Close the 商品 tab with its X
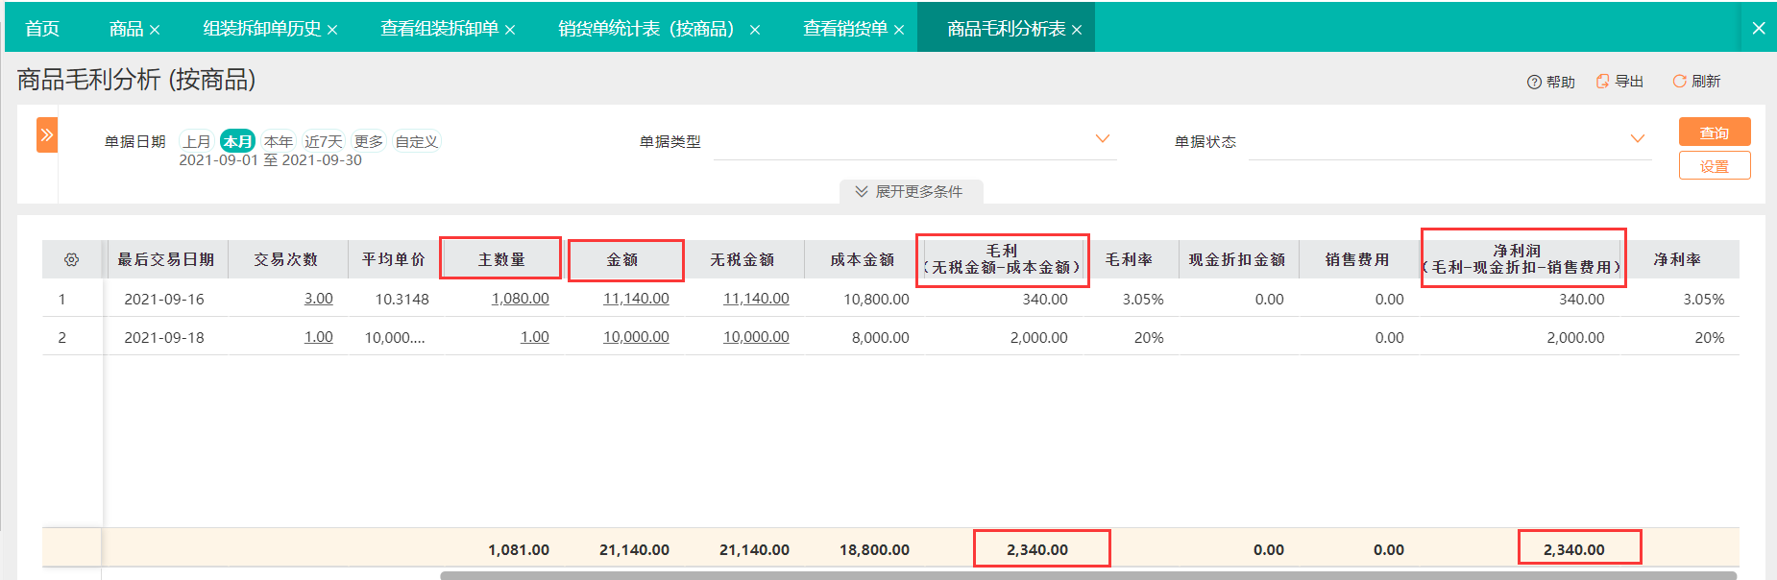Screen dimensions: 1777x580 coord(155,30)
